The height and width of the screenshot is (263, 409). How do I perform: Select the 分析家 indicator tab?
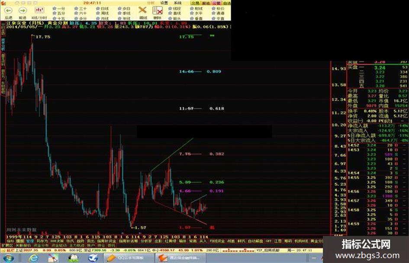(x=146, y=241)
